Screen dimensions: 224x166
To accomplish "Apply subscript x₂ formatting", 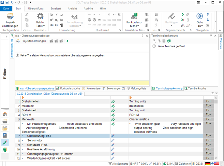I will [57, 20].
